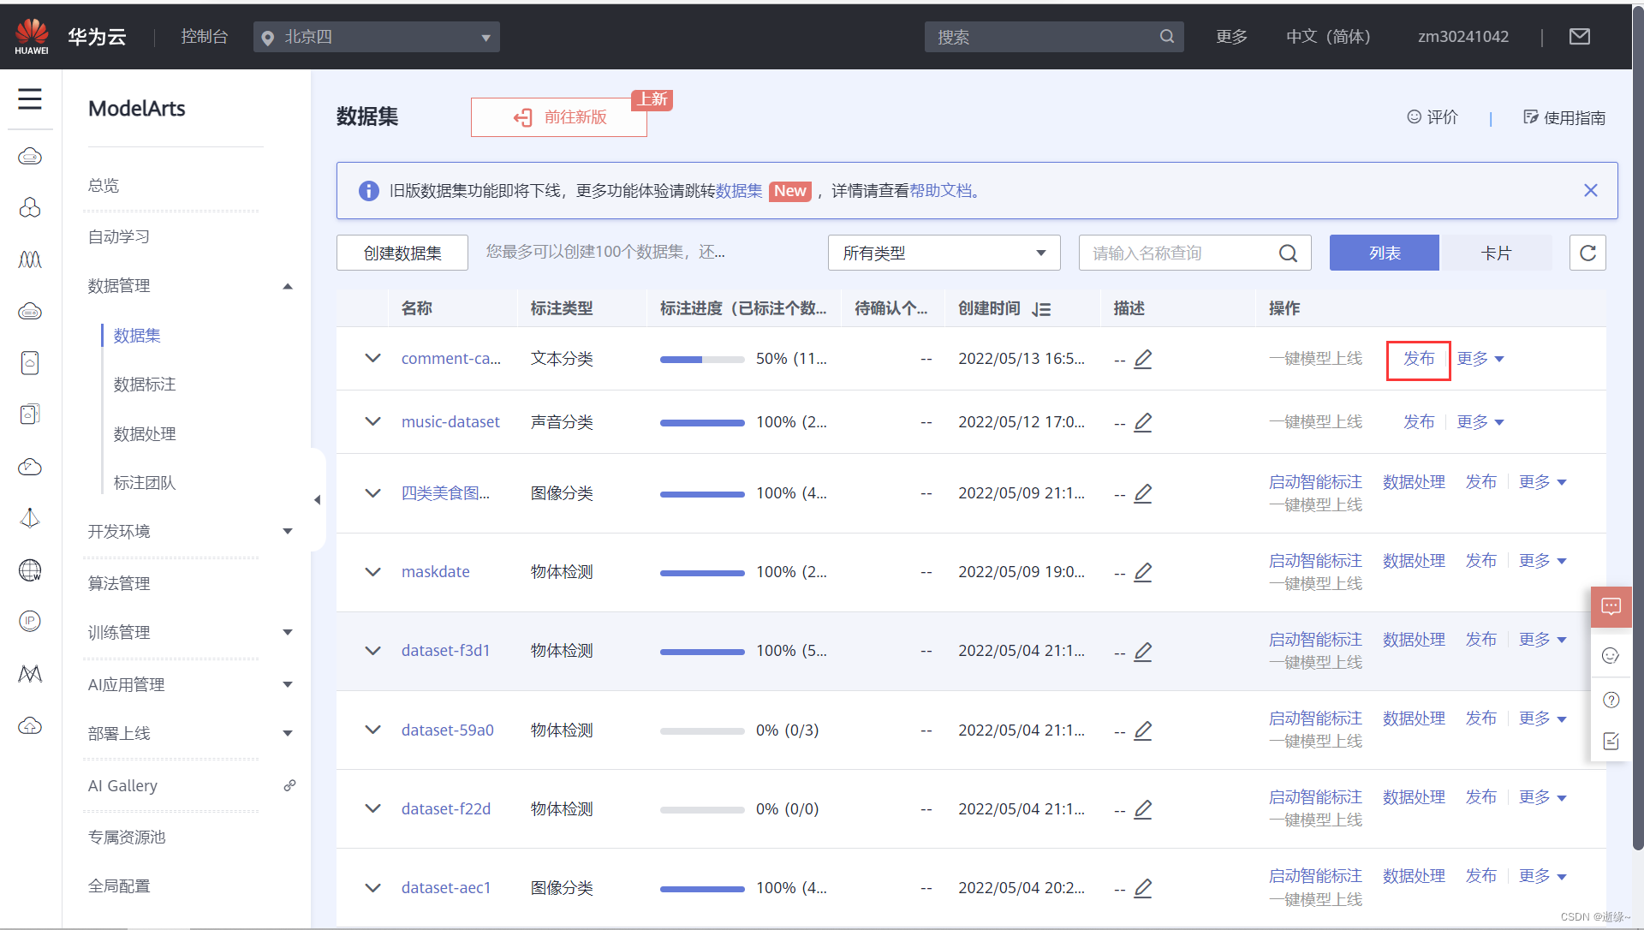Click the 100% progress bar of music-dataset

coord(702,423)
